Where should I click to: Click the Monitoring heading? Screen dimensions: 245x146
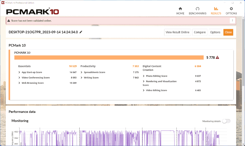[x=20, y=121]
